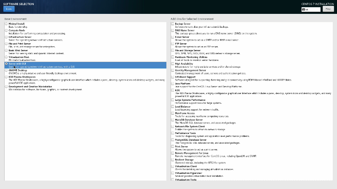
Task: Tick the DNS Name Server checkbox
Action: click(x=173, y=30)
